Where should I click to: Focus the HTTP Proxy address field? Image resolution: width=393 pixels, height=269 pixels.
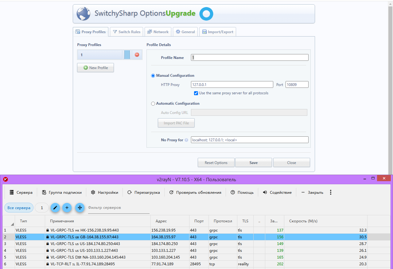(x=232, y=84)
